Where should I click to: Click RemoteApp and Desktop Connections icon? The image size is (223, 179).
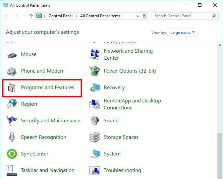click(95, 104)
